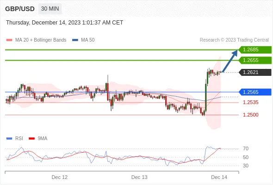Select the 1.2685 resistance price label
Screen dimensions: 273x185
(255, 50)
